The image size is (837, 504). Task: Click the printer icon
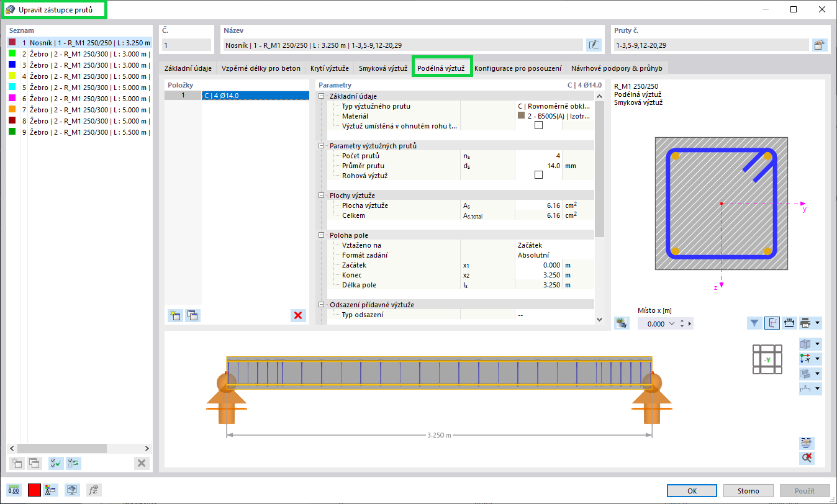(806, 323)
